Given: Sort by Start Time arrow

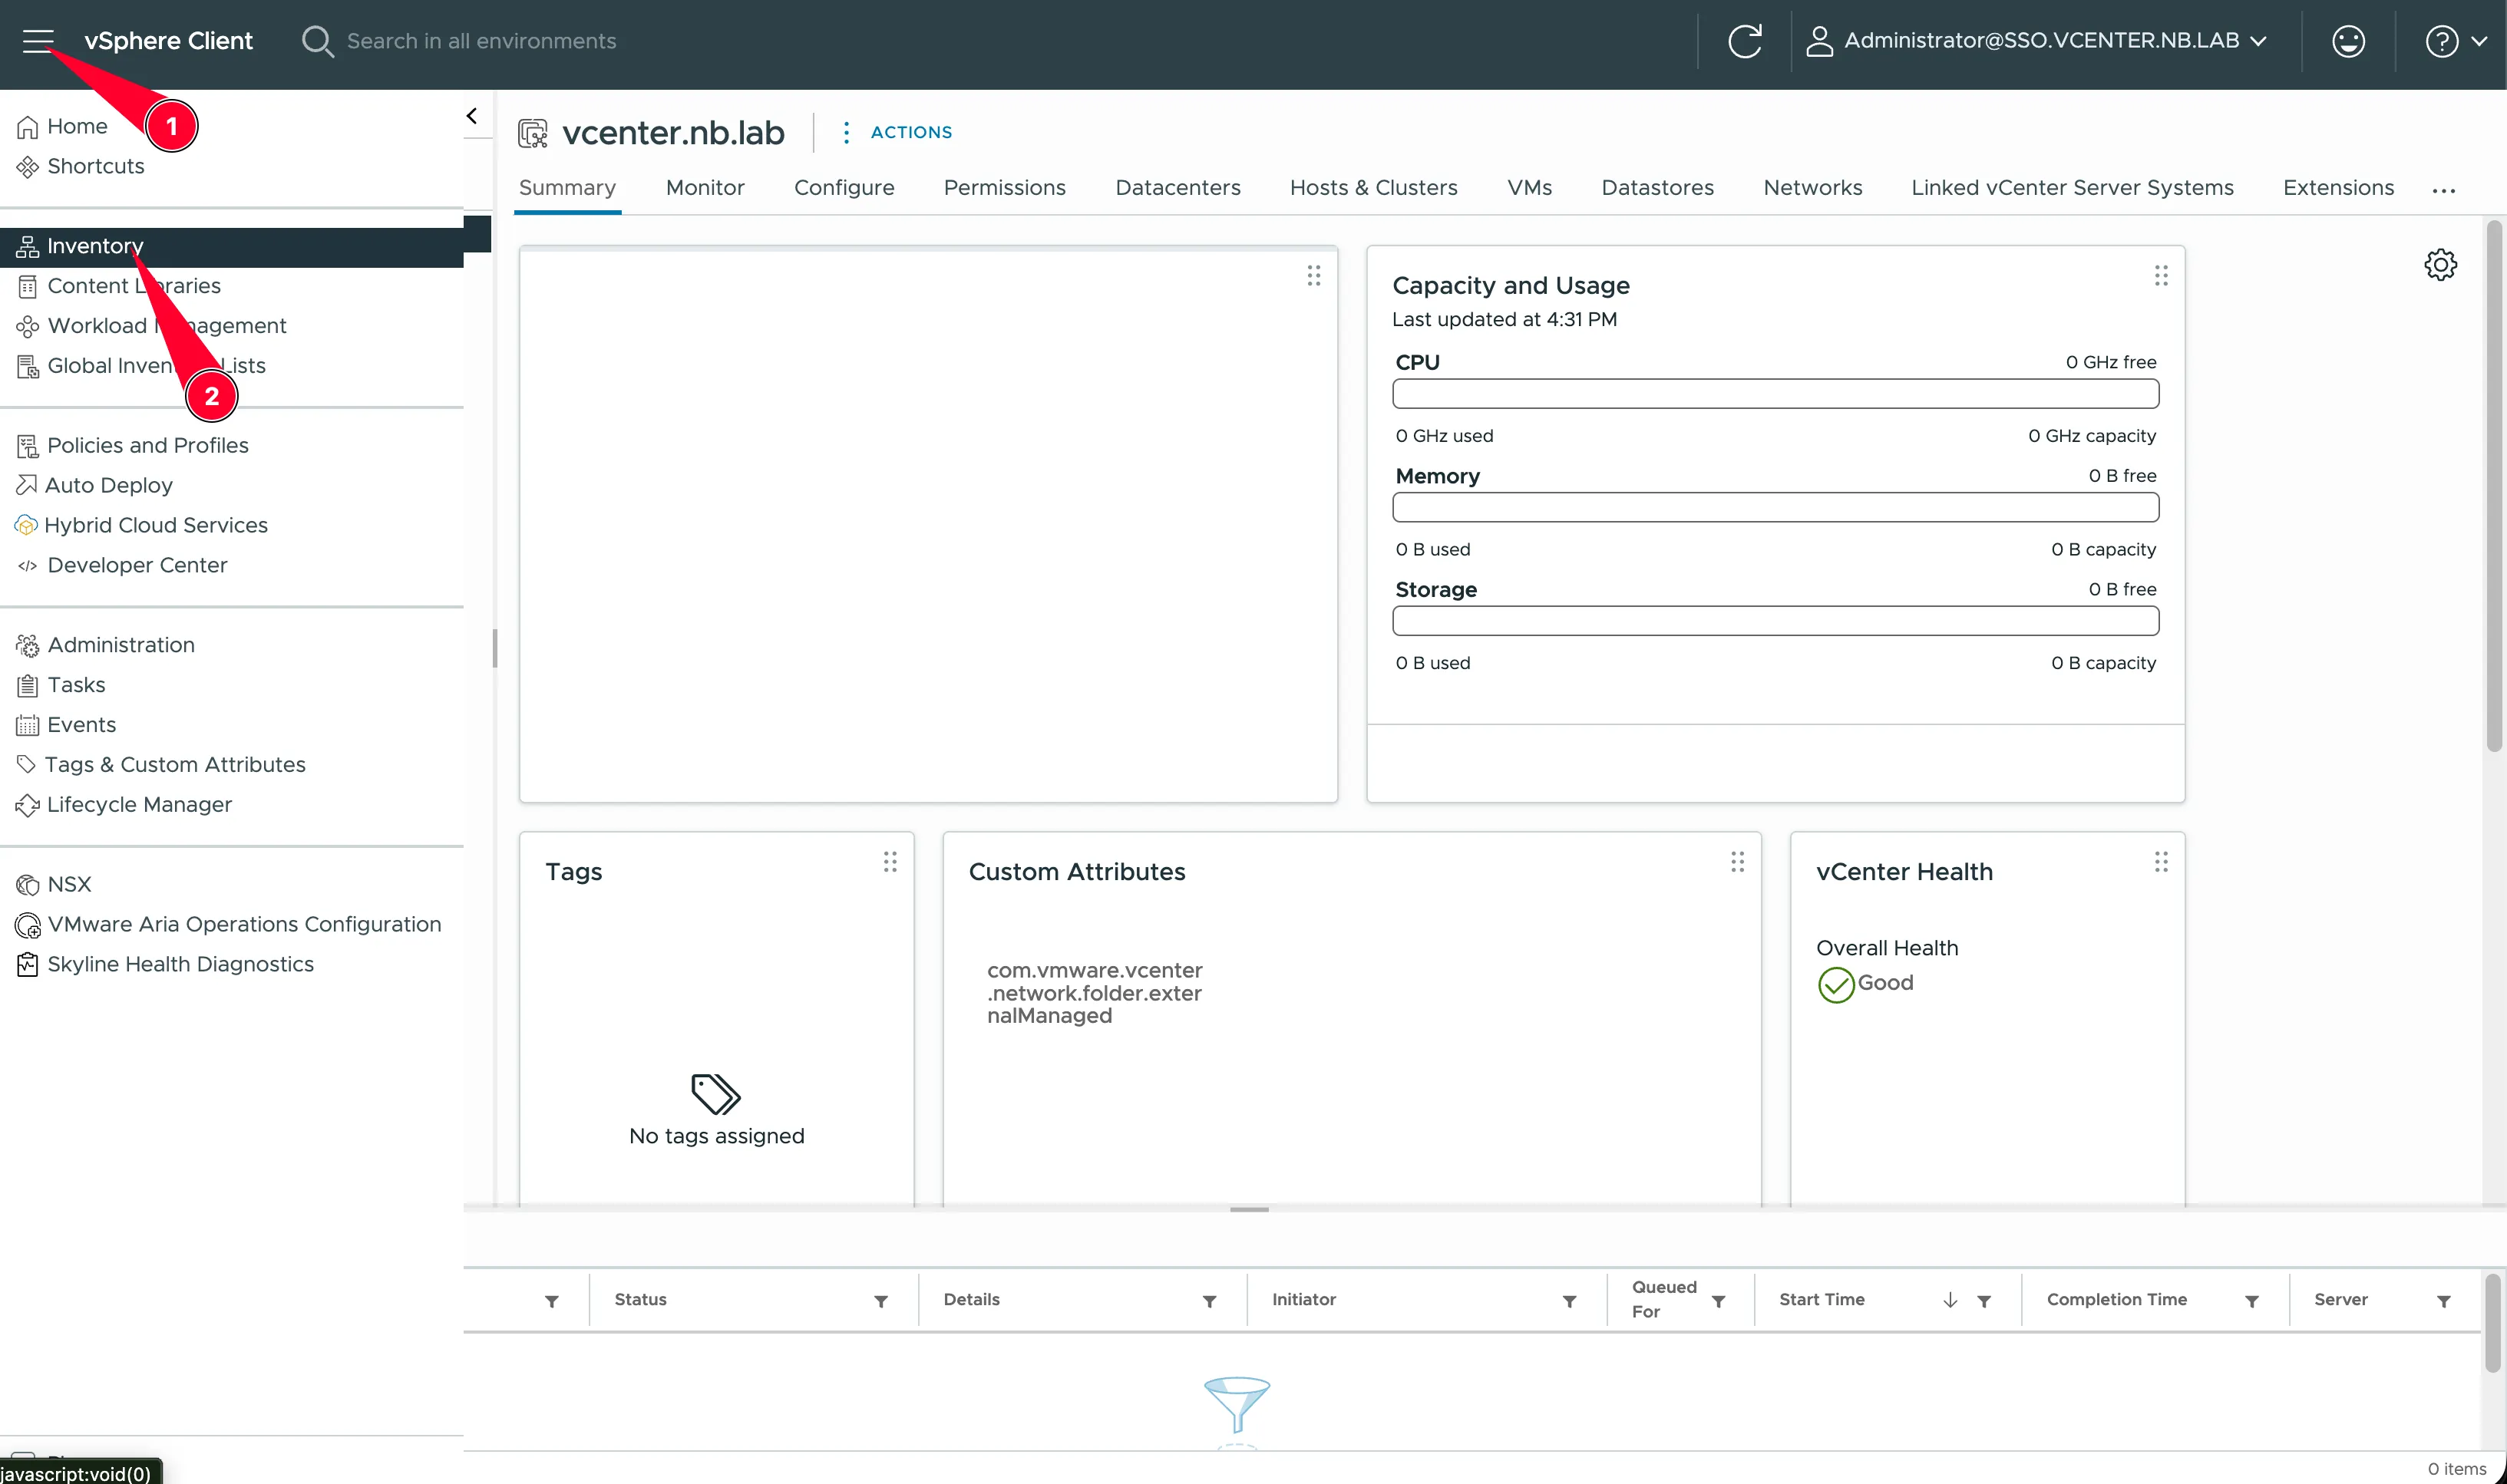Looking at the screenshot, I should [1950, 1300].
